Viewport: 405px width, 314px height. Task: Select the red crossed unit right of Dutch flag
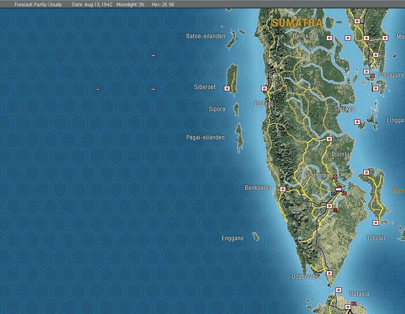tap(344, 193)
